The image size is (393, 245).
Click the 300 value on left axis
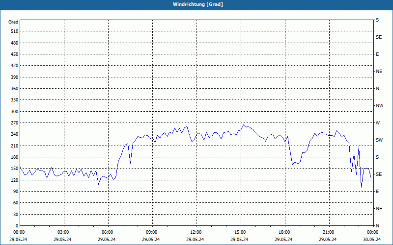(x=15, y=112)
